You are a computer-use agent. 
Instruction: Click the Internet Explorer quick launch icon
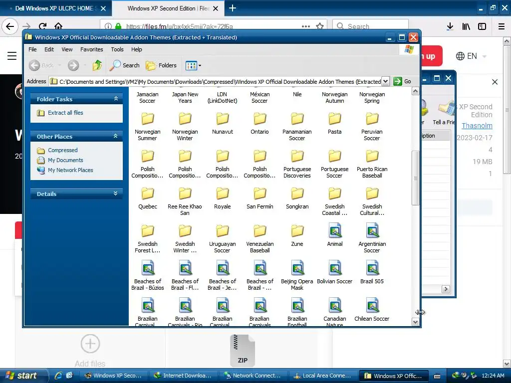point(58,376)
